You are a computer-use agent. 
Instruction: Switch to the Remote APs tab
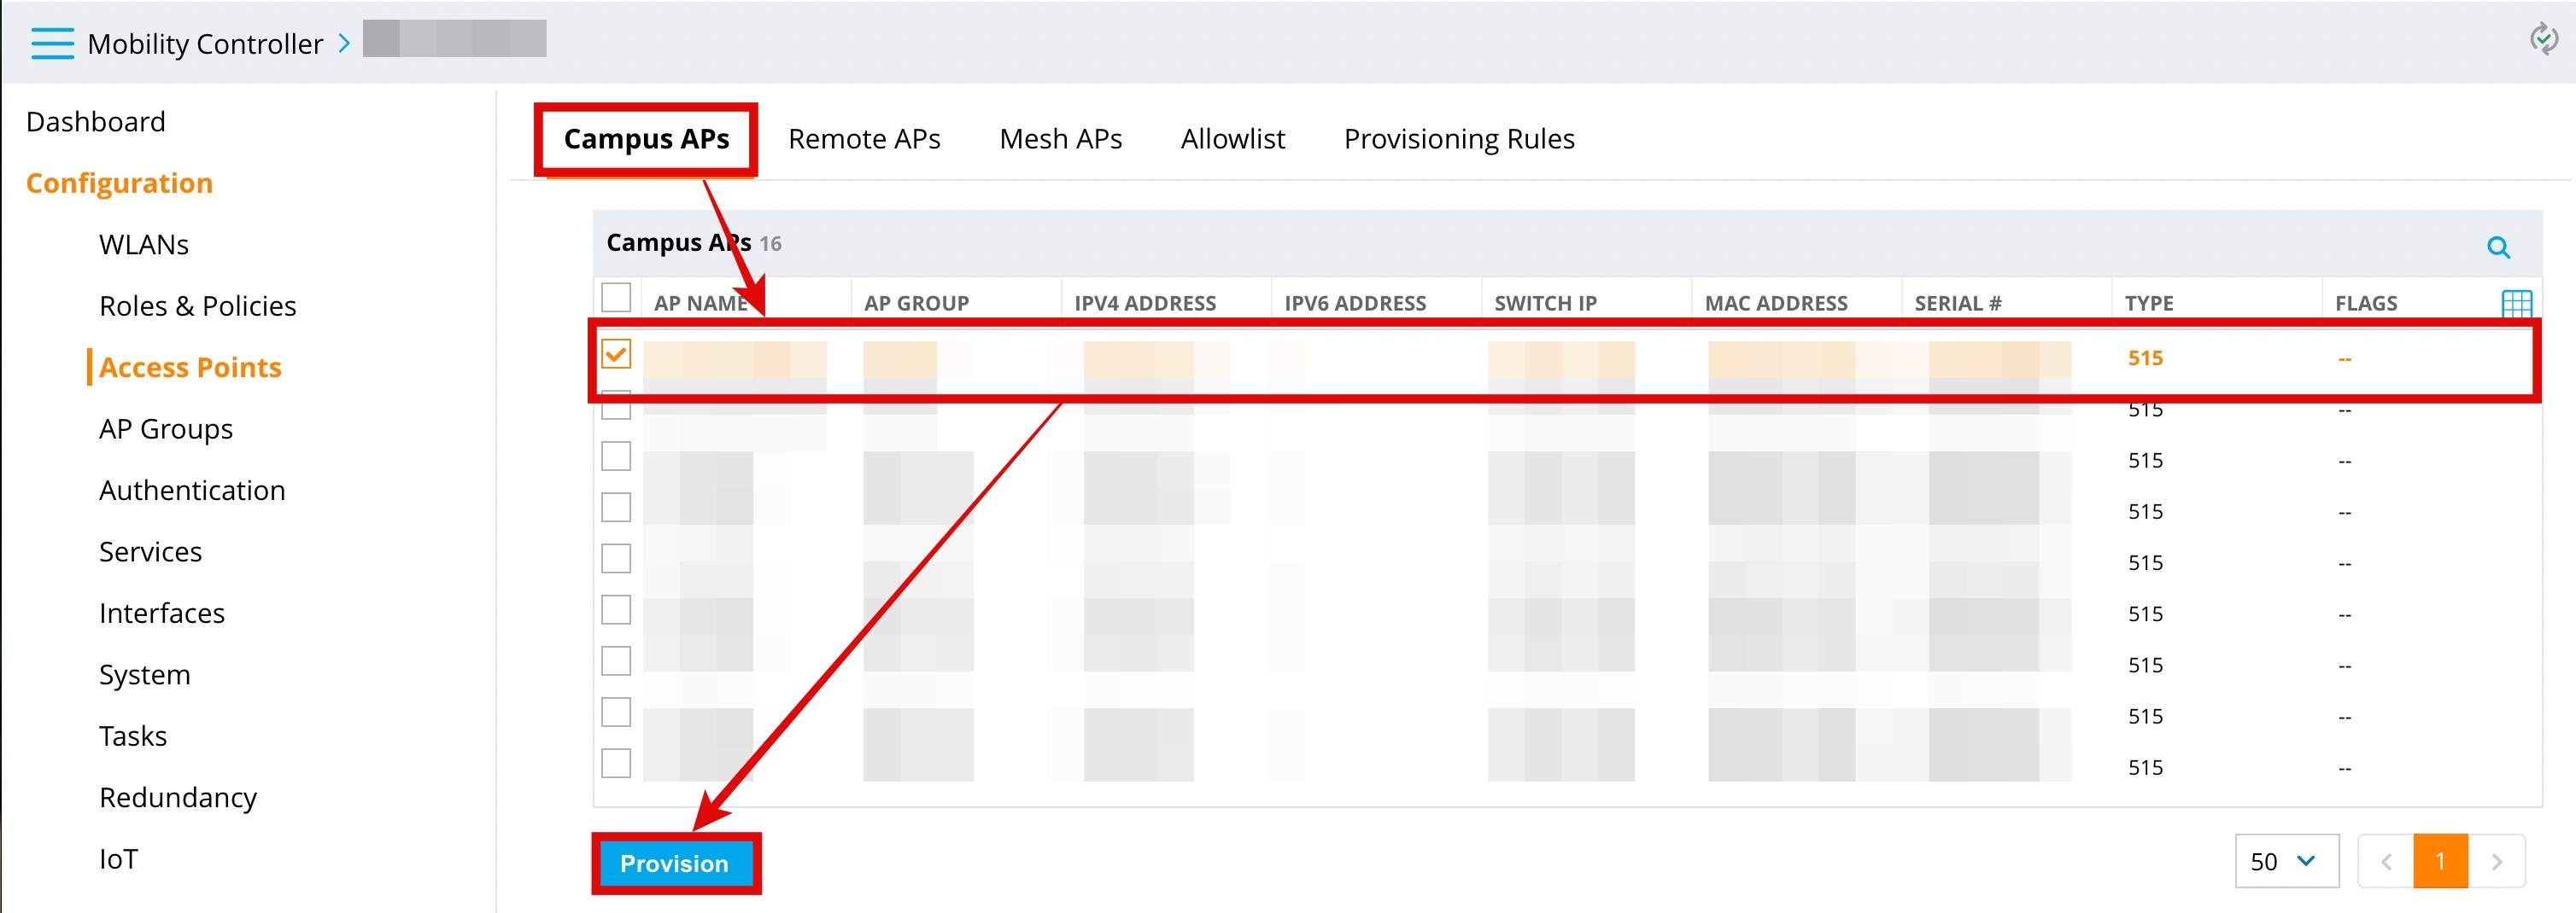coord(864,139)
